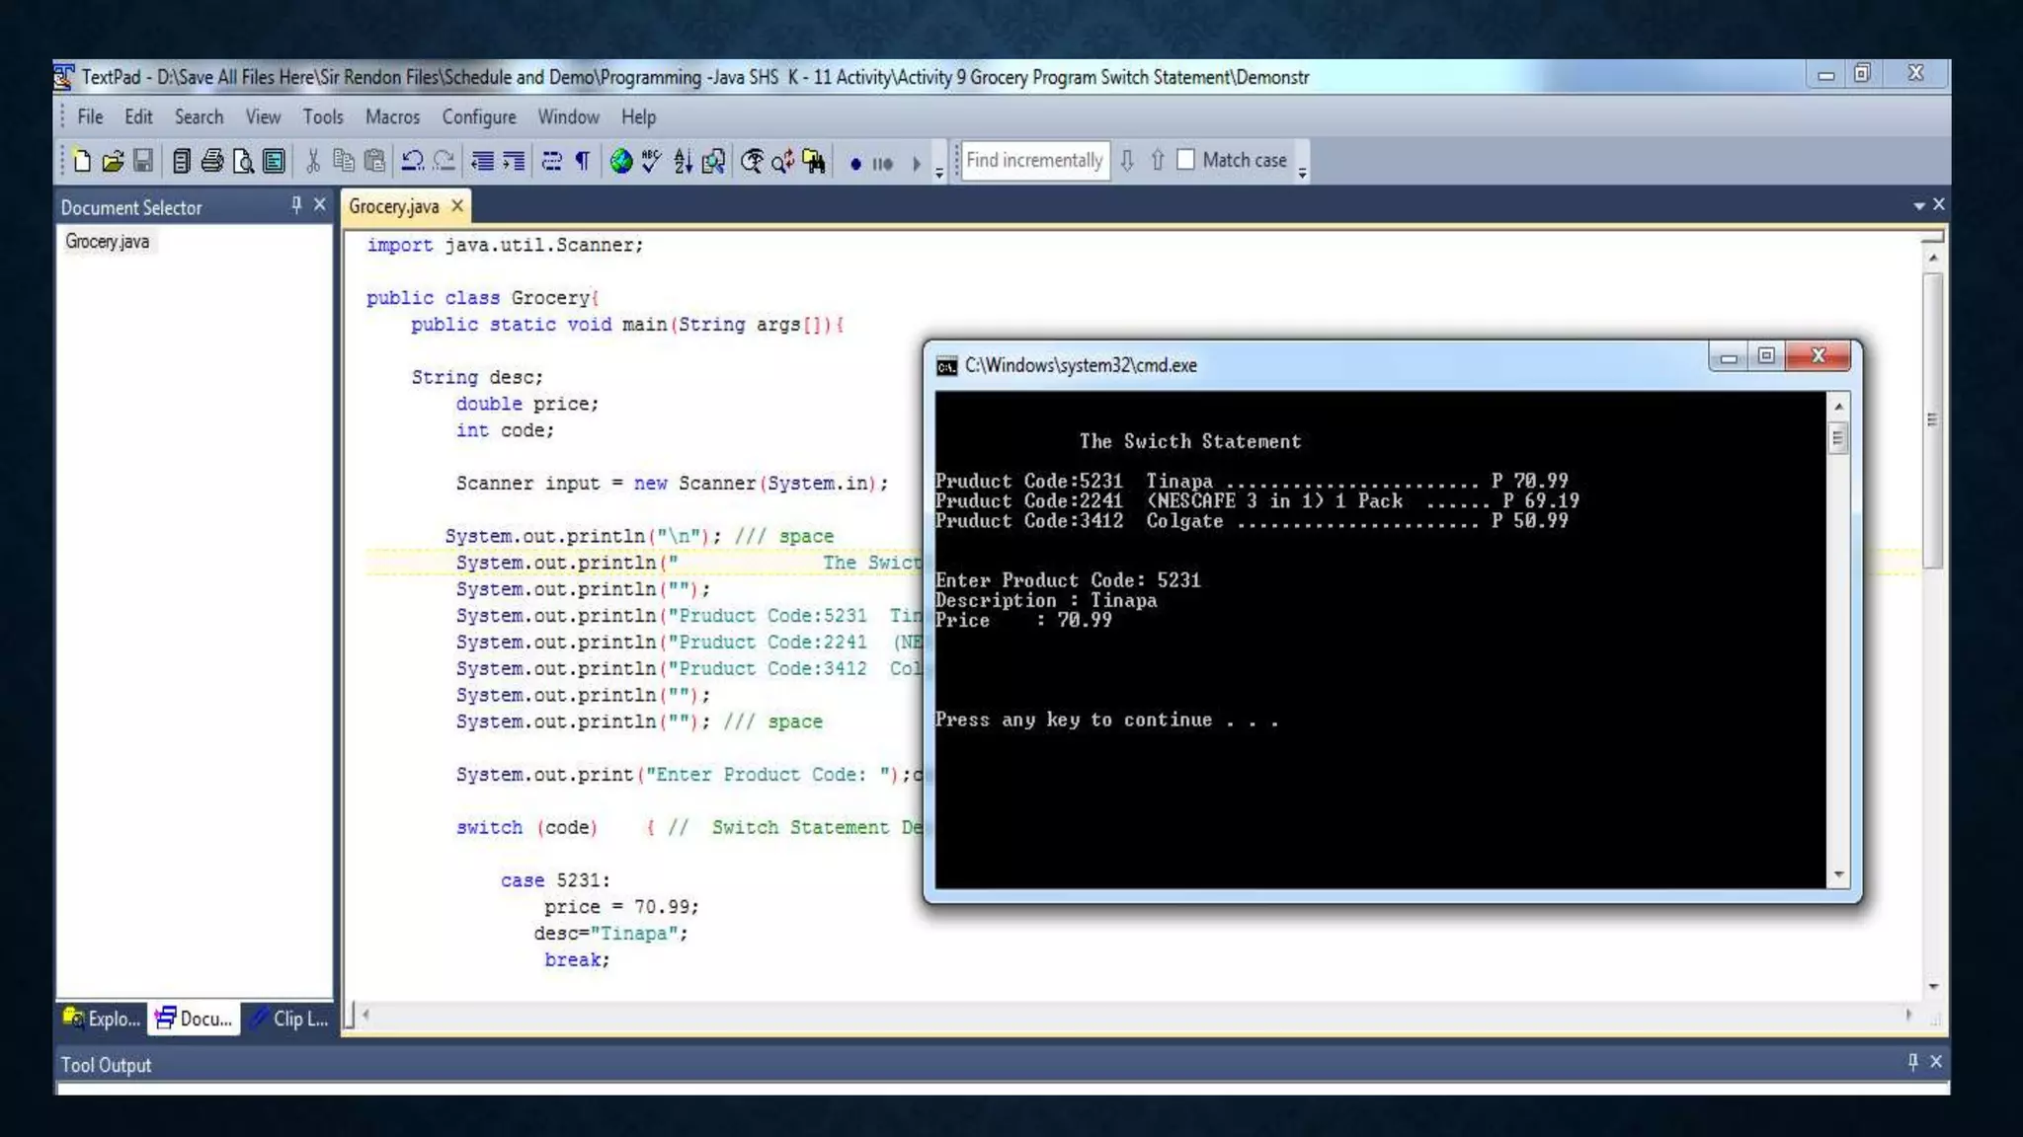
Task: Open the Configure menu
Action: 478,116
